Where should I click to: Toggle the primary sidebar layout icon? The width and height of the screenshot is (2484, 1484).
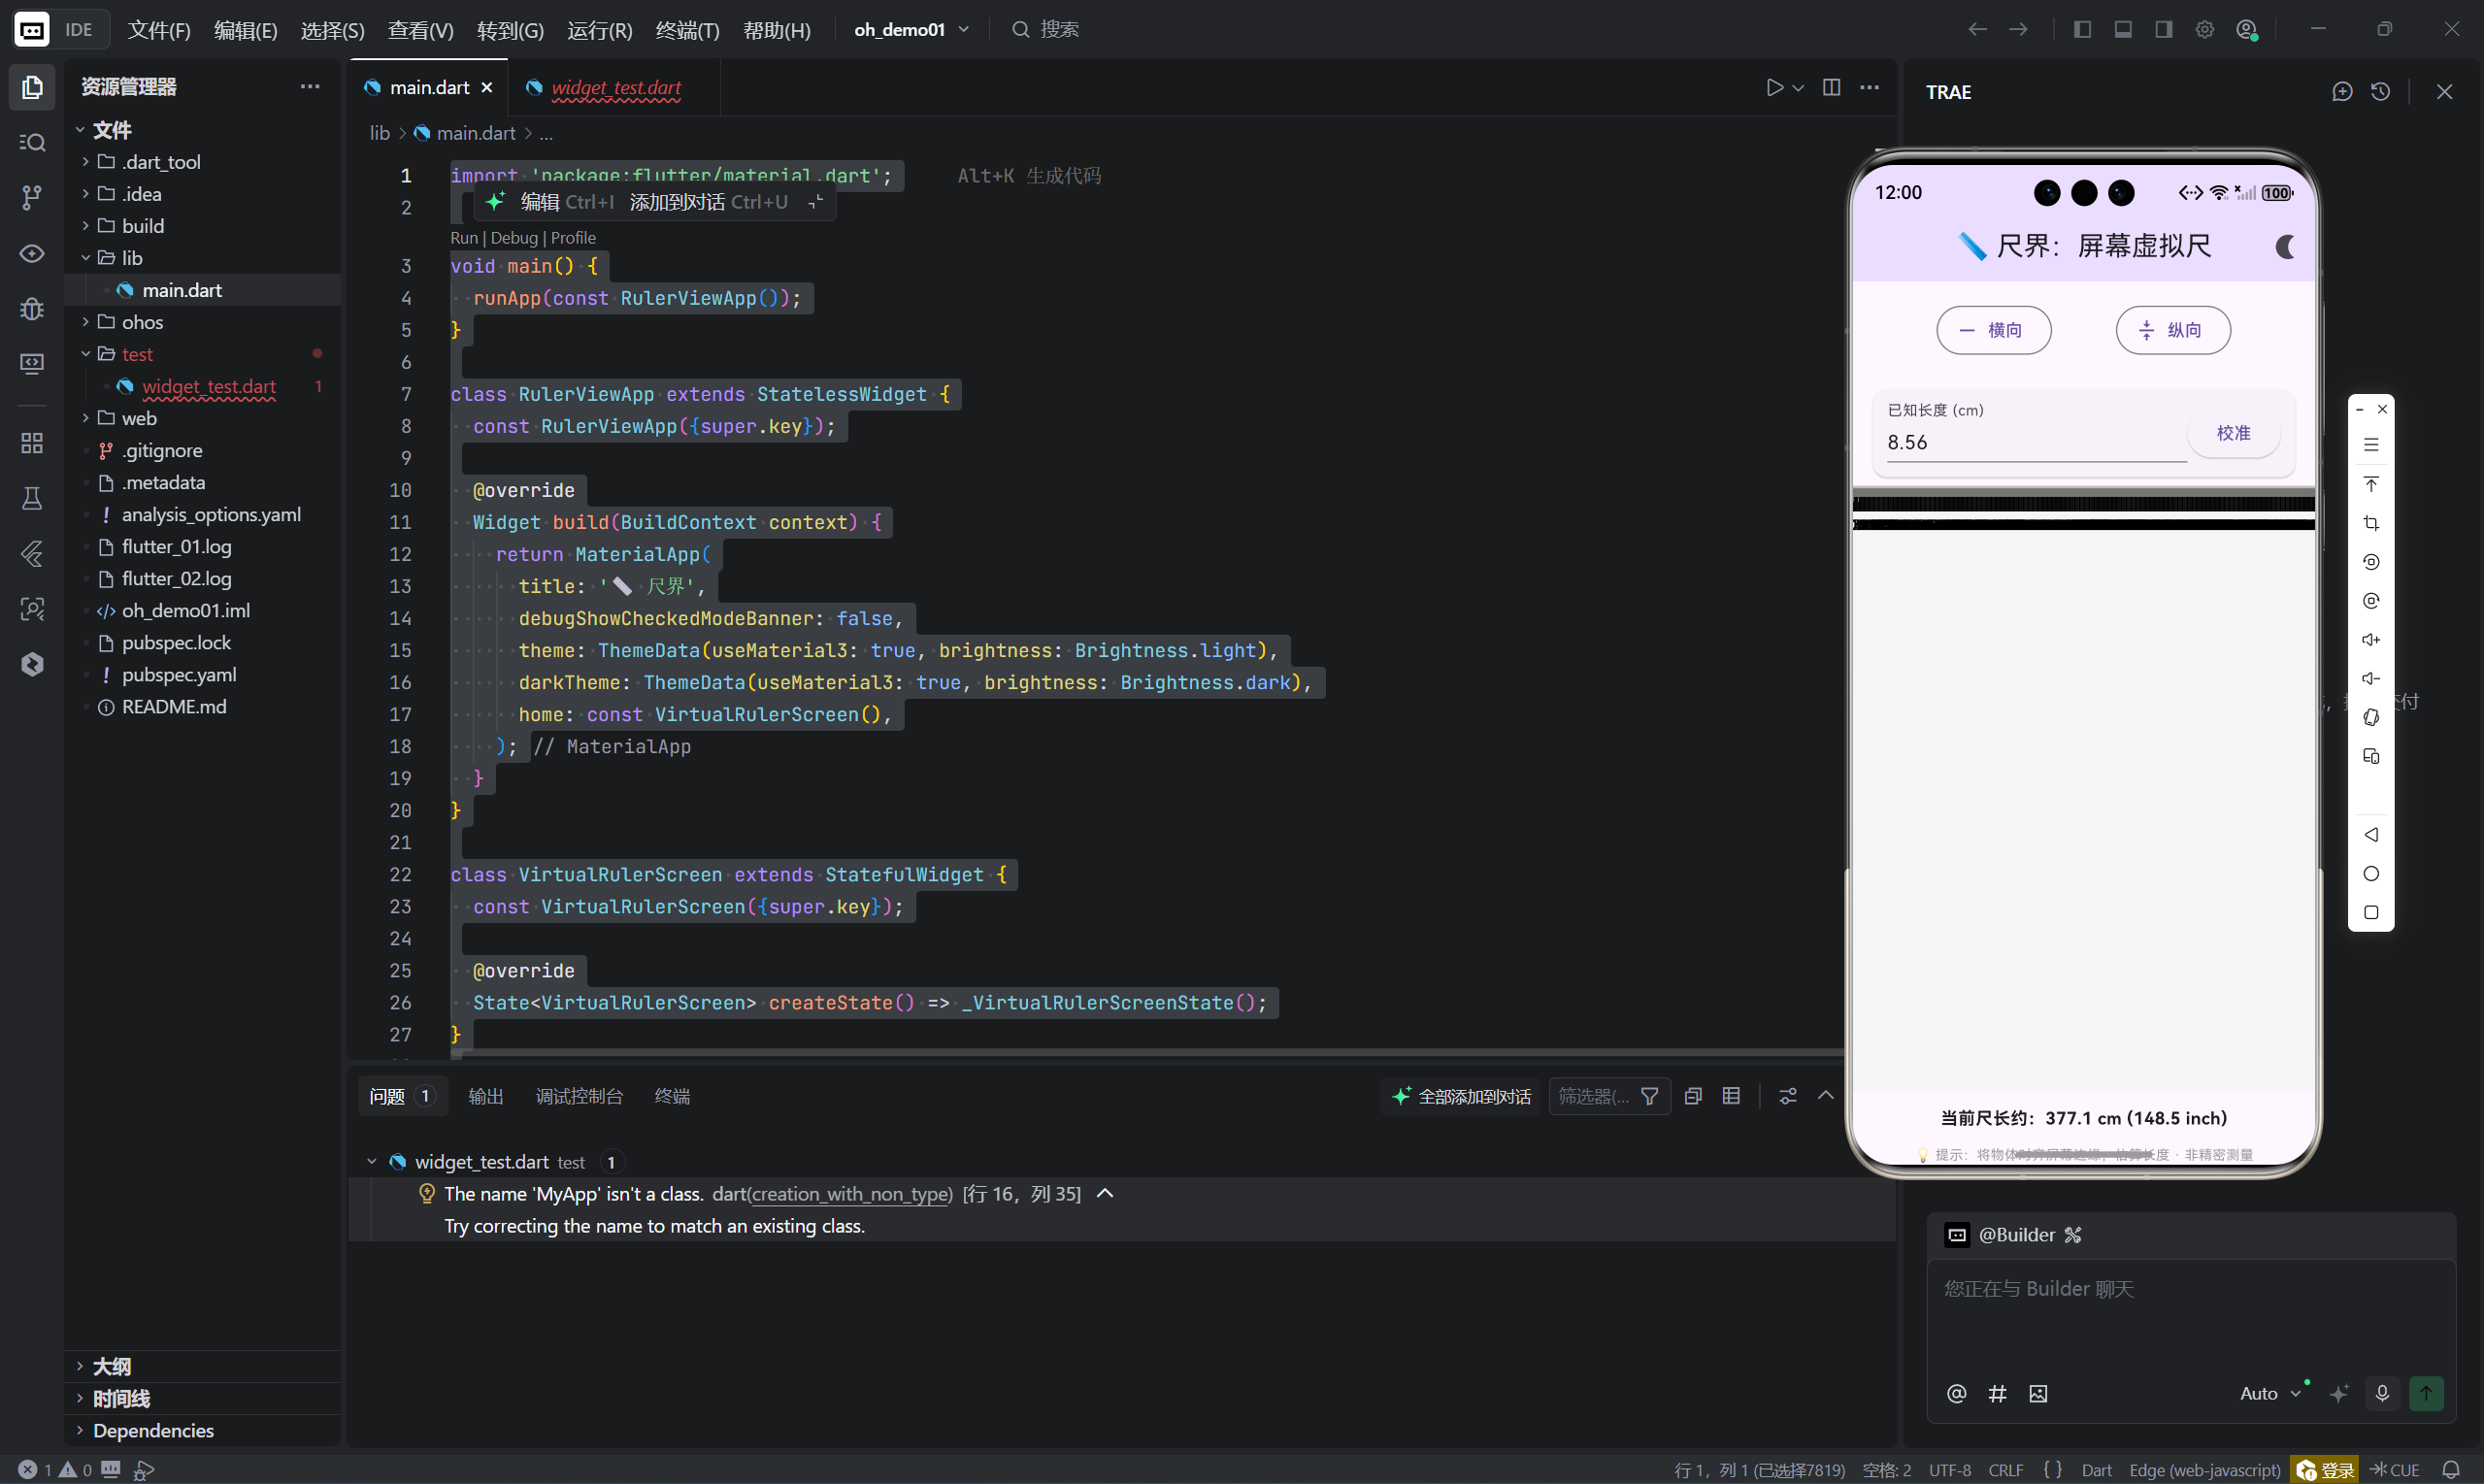tap(2082, 29)
